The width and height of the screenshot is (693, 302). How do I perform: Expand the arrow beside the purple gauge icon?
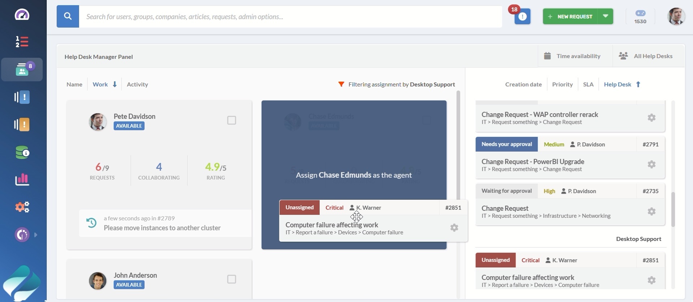point(35,235)
